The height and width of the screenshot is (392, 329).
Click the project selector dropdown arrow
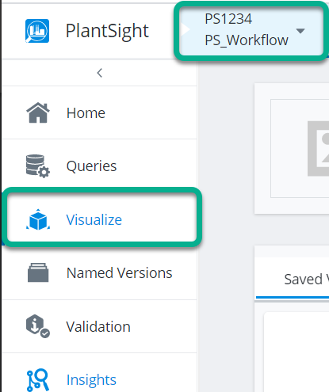300,31
